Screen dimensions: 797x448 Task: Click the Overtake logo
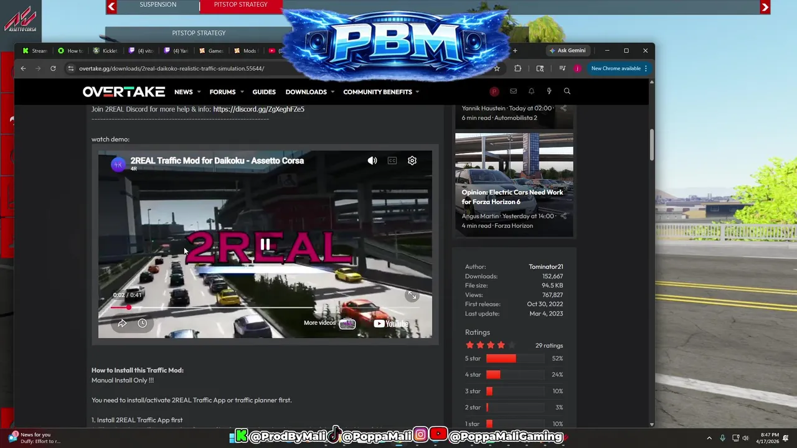click(124, 91)
